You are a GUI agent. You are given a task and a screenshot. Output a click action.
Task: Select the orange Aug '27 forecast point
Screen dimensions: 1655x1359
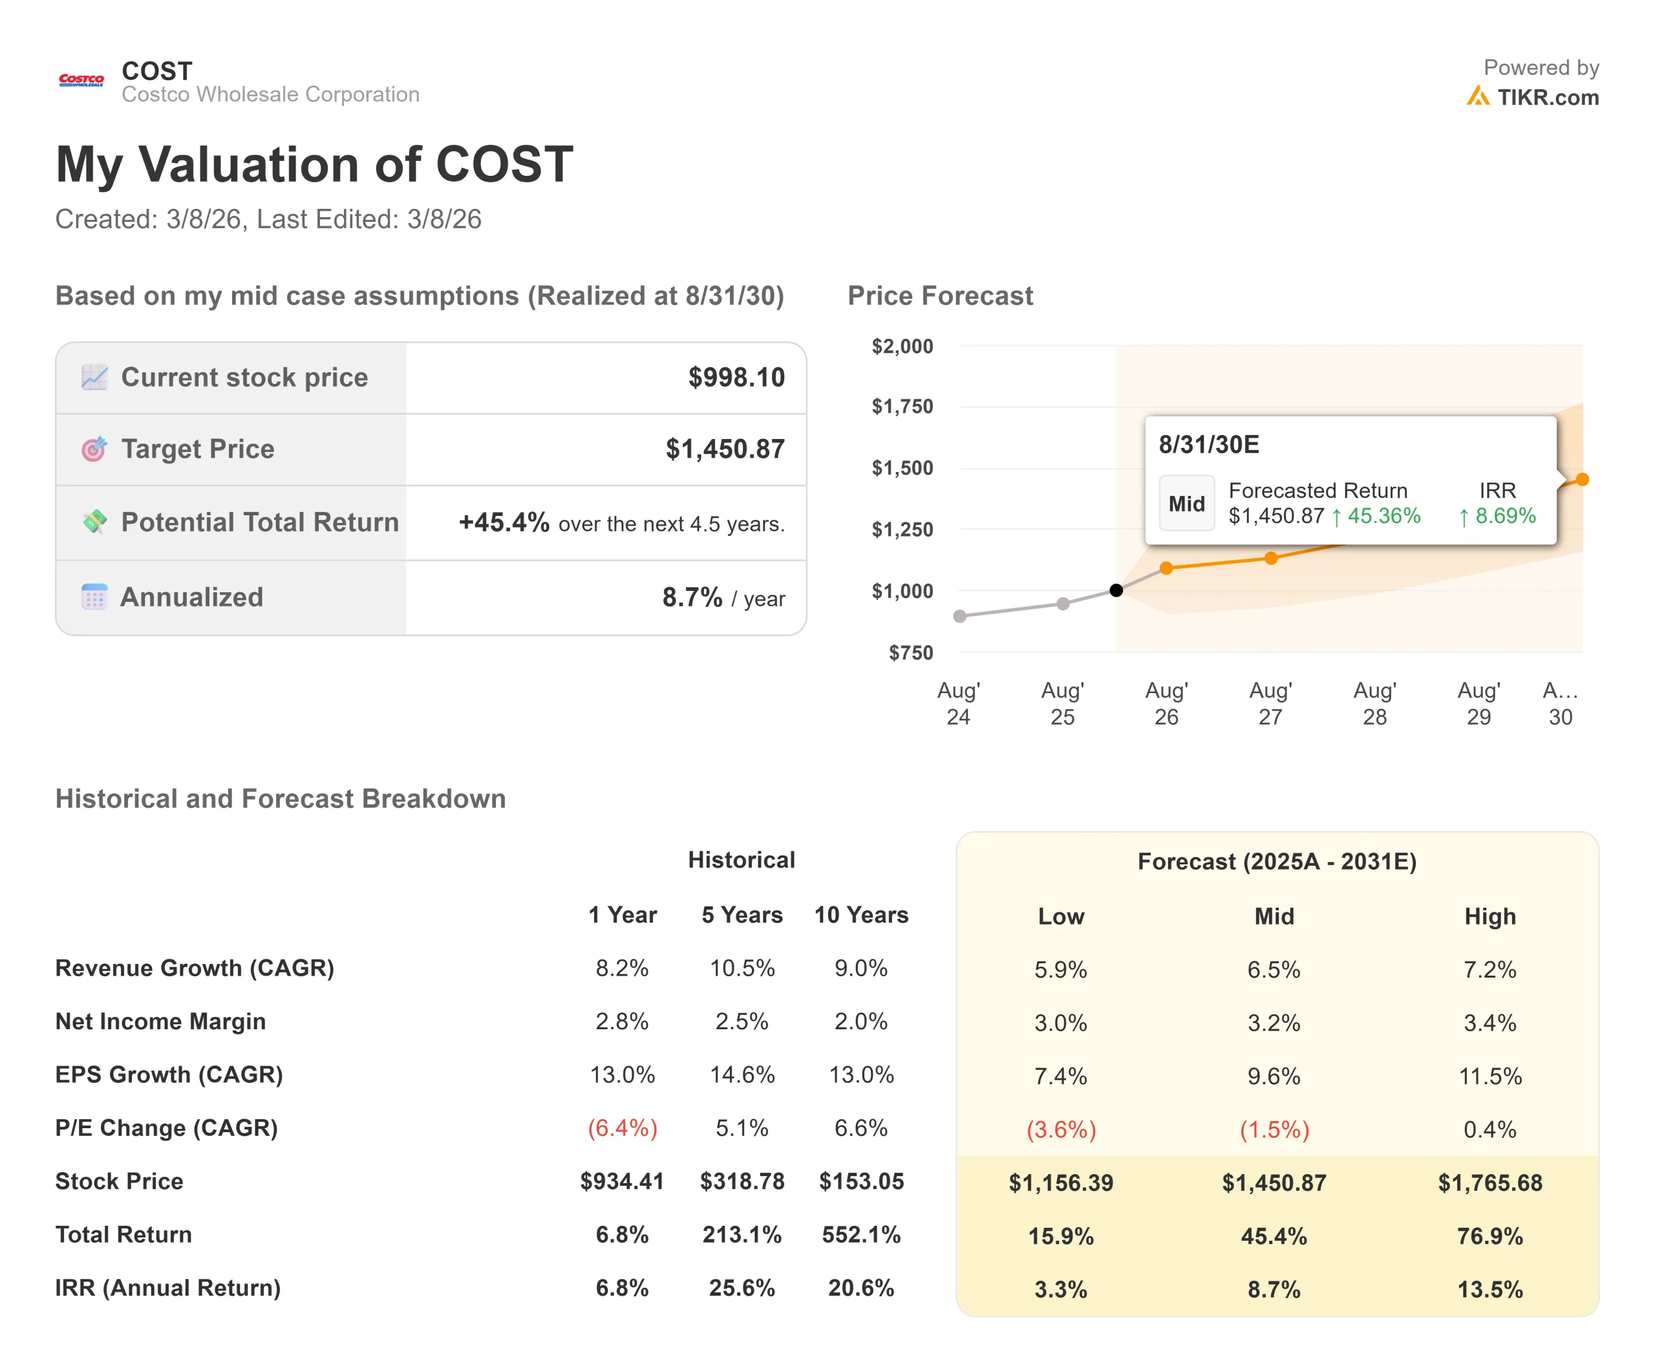[x=1270, y=558]
